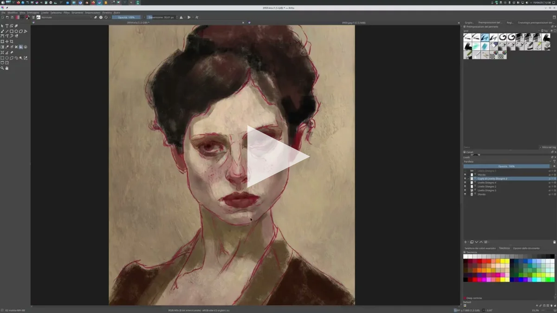Switch to the Opzioni dello strumento tab
Image resolution: width=557 pixels, height=313 pixels.
pos(526,248)
